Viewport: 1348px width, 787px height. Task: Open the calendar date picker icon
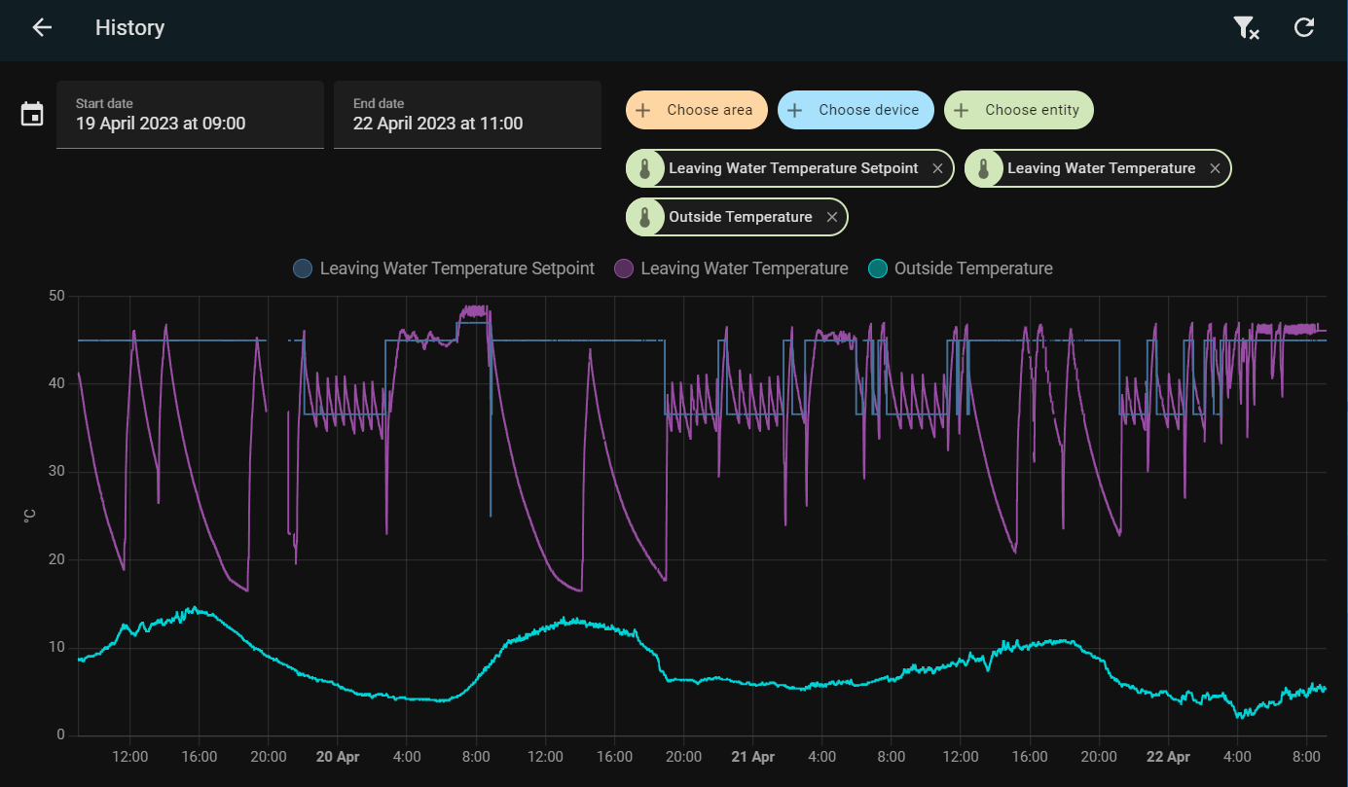coord(32,115)
